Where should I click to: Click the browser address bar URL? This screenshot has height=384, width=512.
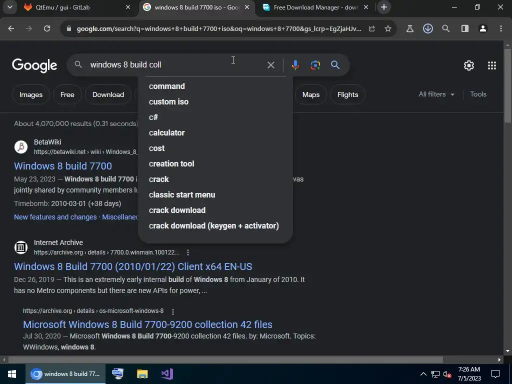pos(219,28)
